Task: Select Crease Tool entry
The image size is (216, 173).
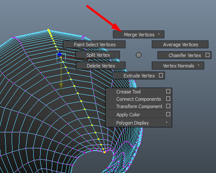Action: click(139, 92)
